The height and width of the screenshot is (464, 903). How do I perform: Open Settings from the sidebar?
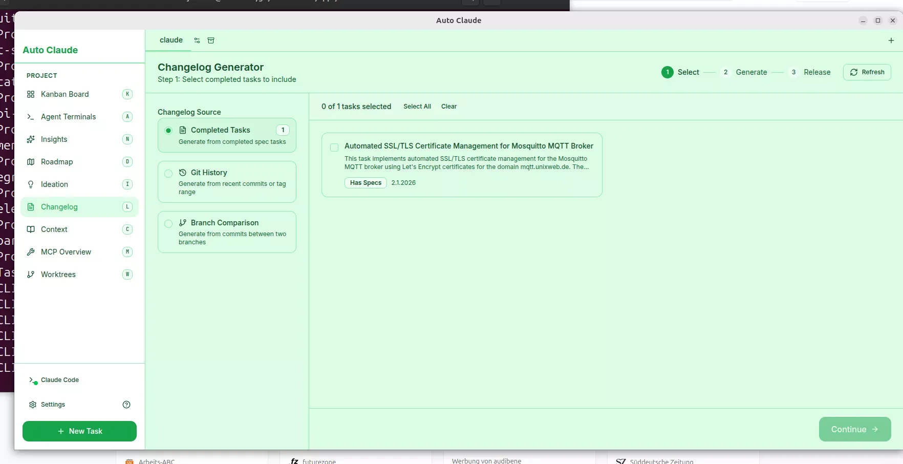(x=53, y=404)
